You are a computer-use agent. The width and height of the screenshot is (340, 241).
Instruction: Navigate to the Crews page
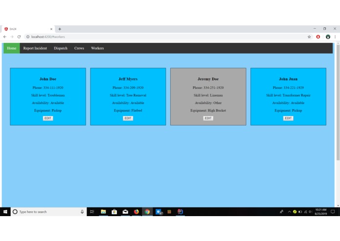[79, 48]
